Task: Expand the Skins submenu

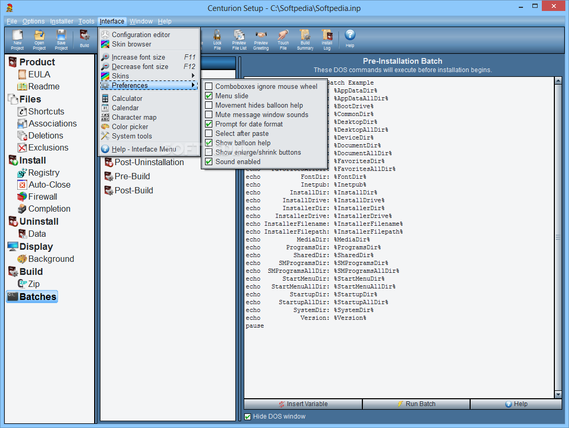Action: (150, 76)
